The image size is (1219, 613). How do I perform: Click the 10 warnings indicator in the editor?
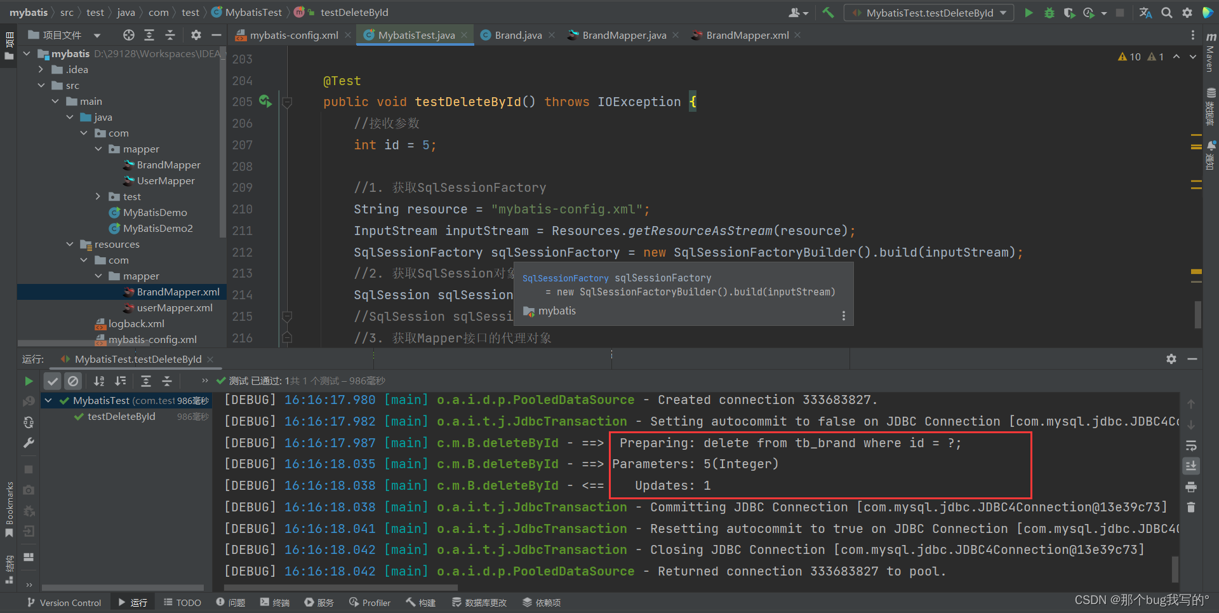1129,57
